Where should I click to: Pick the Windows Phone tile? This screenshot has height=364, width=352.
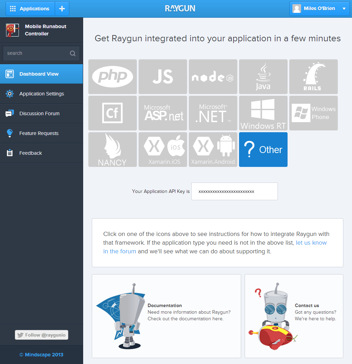[313, 113]
